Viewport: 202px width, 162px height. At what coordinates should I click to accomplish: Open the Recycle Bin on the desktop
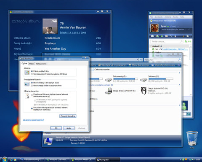click(x=192, y=138)
